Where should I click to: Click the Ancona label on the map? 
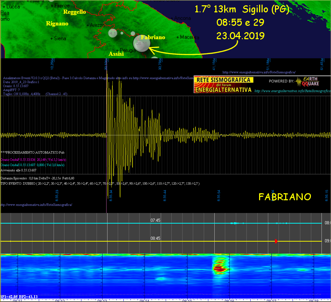click(x=181, y=18)
